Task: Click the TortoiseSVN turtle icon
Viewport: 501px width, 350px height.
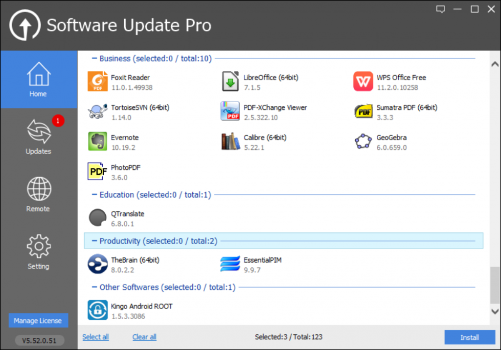Action: 97,111
